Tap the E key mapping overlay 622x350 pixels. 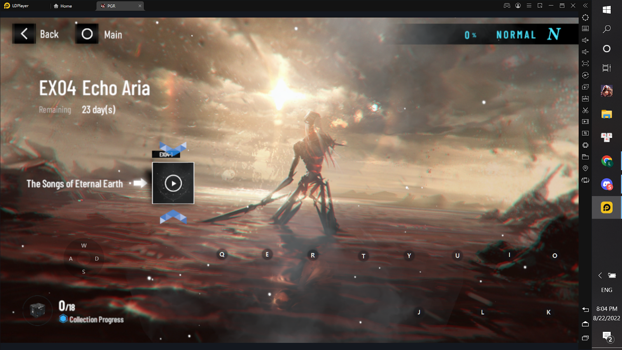click(267, 254)
